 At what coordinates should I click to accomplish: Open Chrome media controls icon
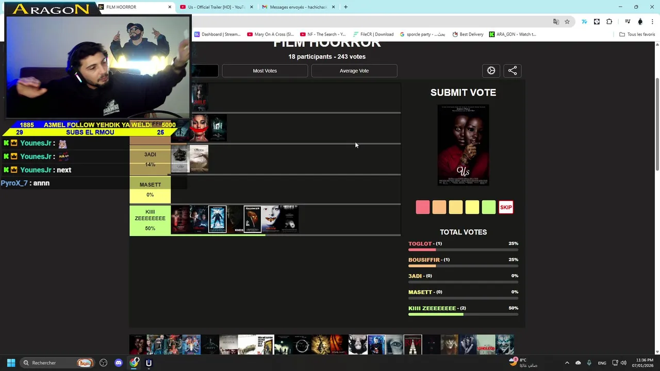(628, 22)
